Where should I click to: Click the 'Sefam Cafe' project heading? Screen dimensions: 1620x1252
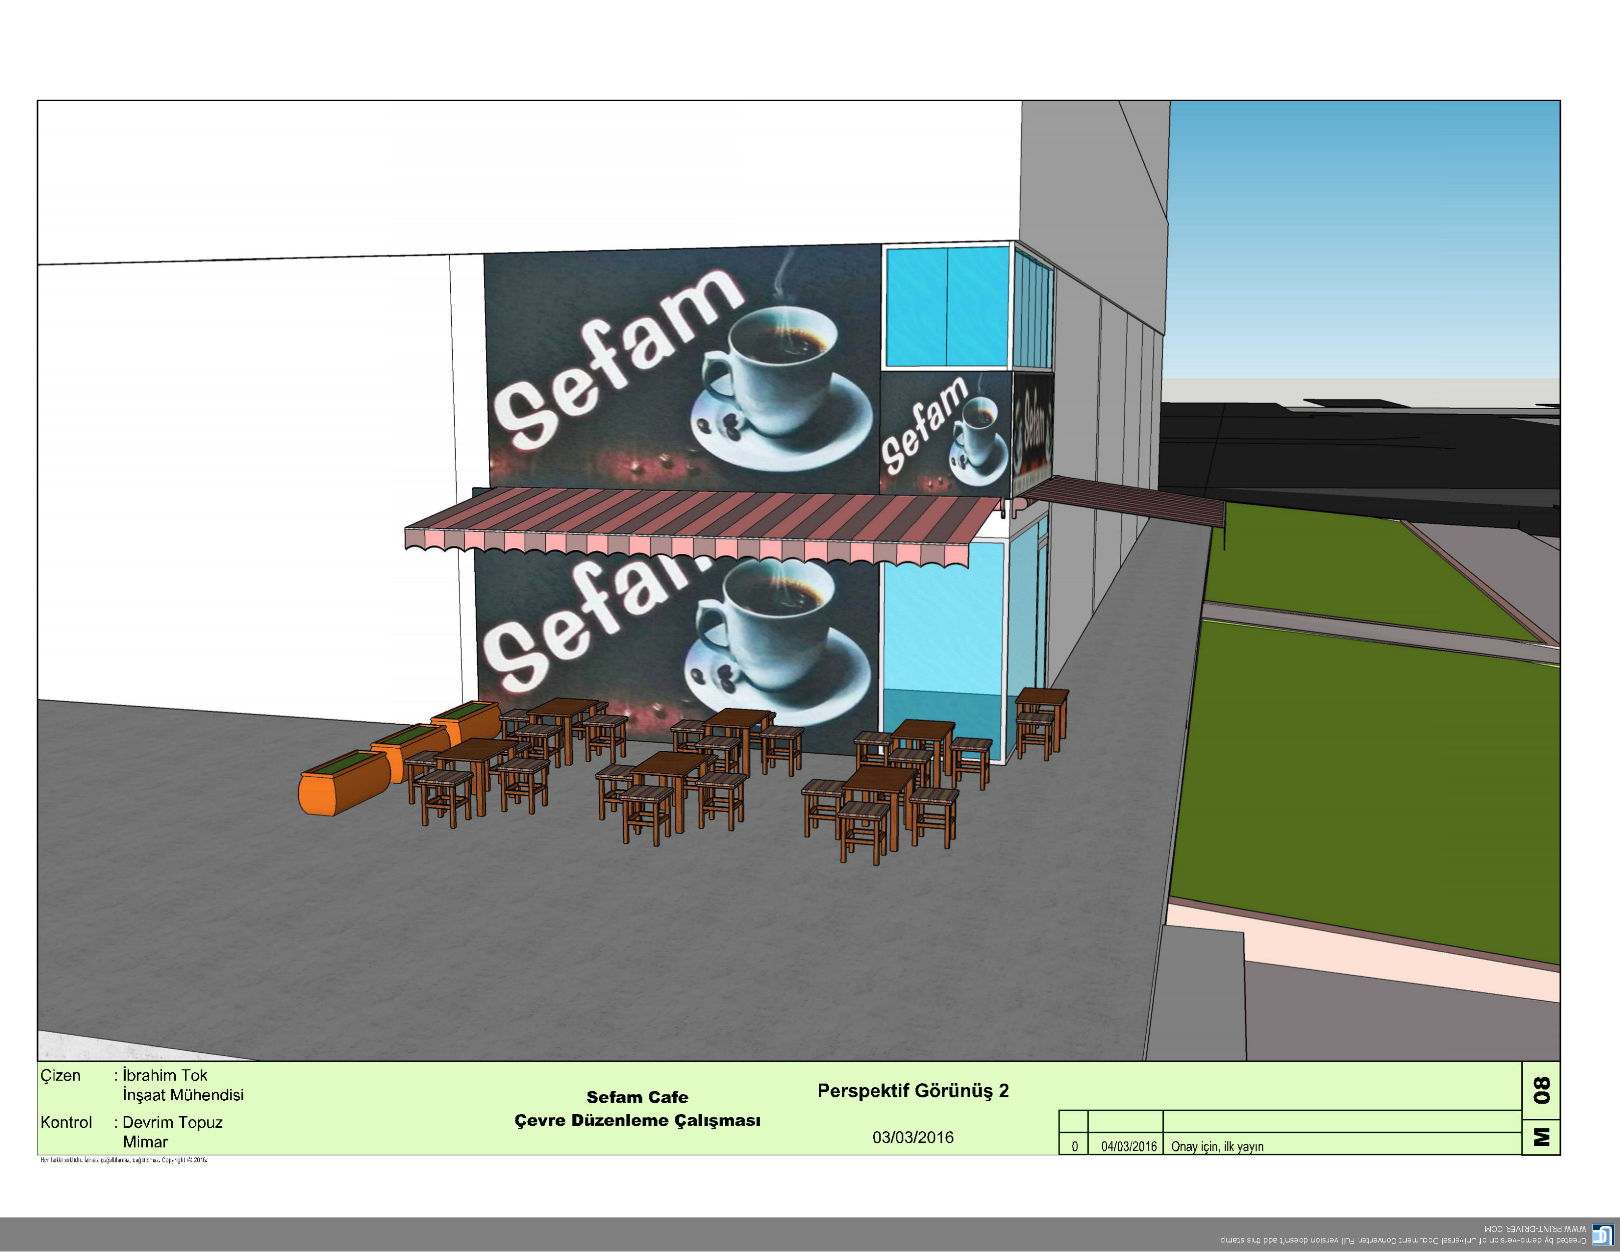tap(637, 1097)
